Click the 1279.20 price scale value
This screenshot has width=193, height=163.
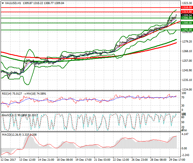pos(187,42)
